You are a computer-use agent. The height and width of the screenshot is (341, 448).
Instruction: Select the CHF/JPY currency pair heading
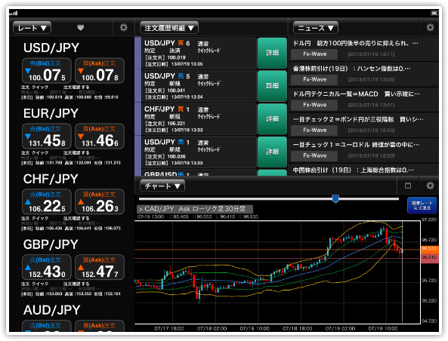pyautogui.click(x=51, y=179)
